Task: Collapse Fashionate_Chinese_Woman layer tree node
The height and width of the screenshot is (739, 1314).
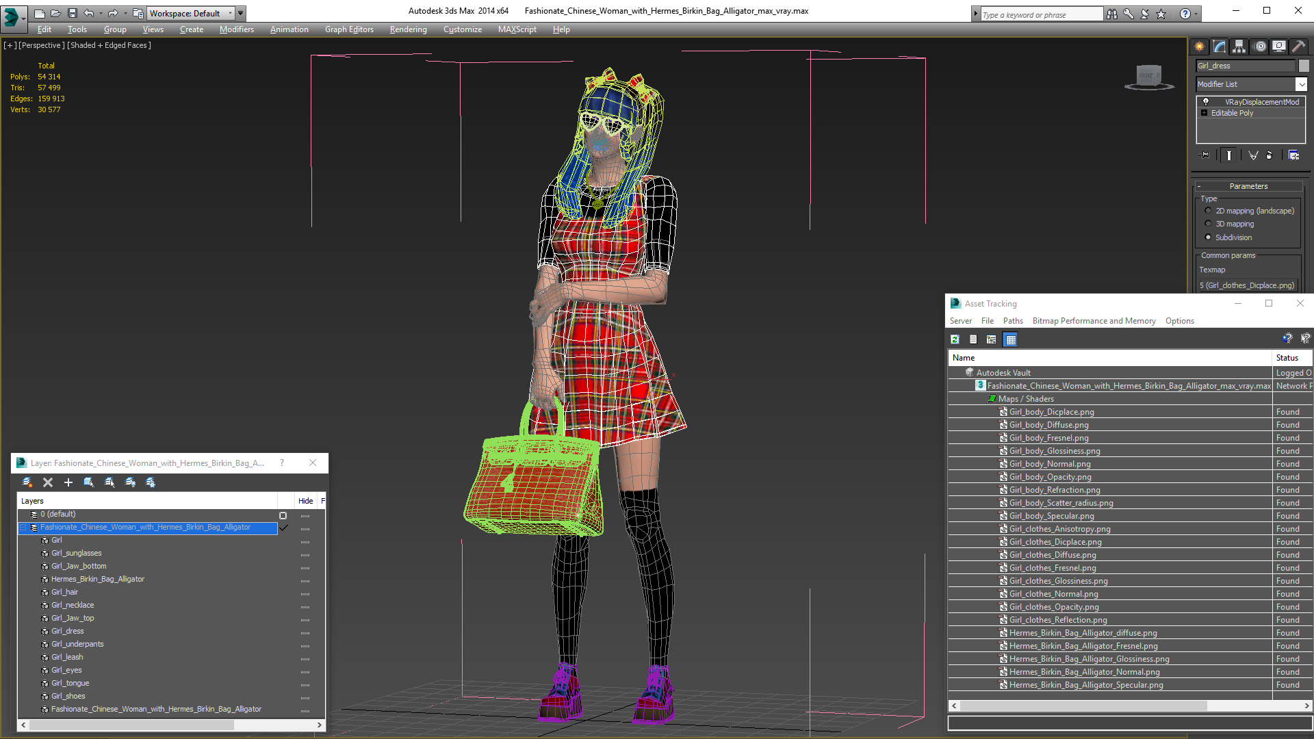Action: tap(23, 528)
